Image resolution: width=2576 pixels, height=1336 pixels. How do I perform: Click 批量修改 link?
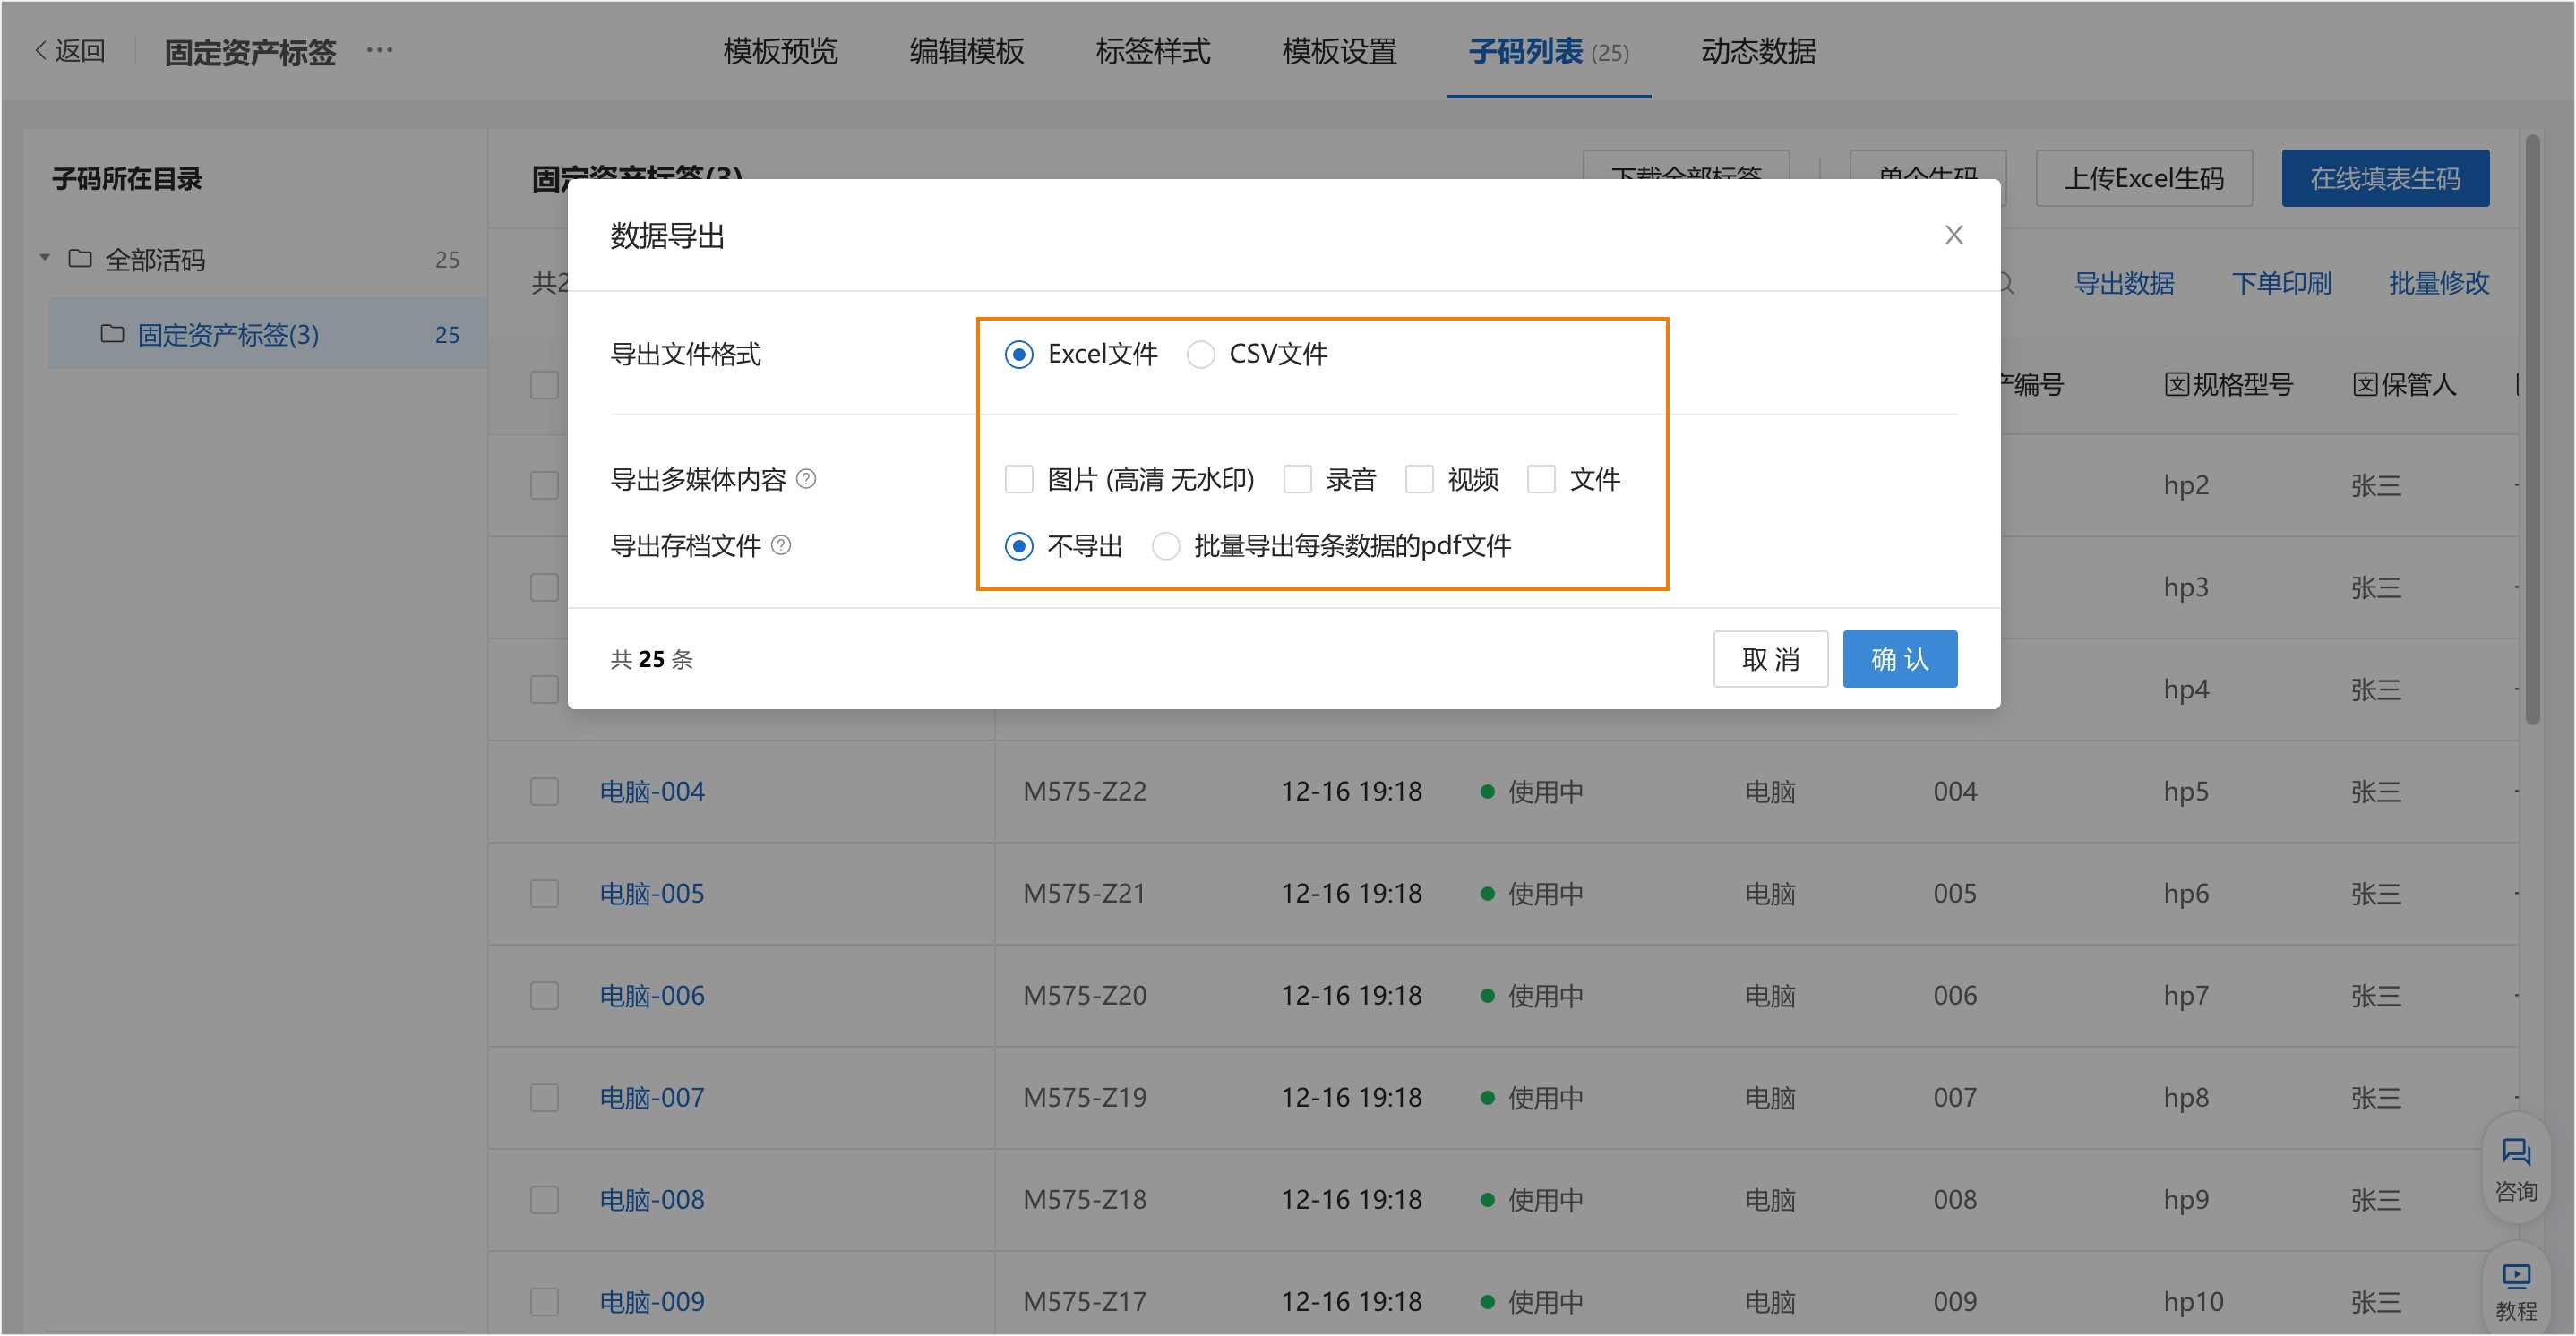coord(2438,284)
